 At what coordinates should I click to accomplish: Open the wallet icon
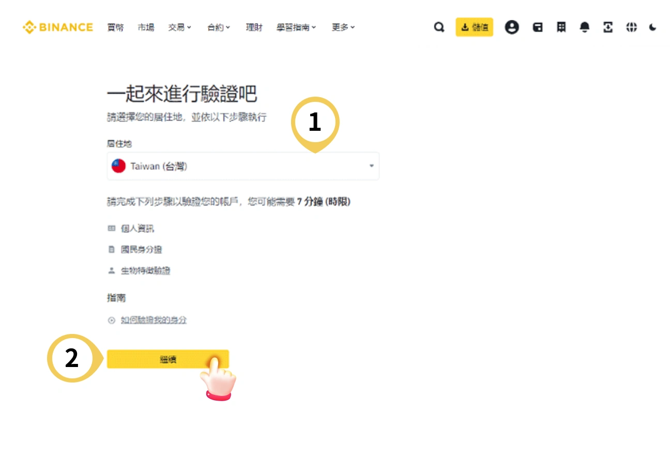point(538,27)
